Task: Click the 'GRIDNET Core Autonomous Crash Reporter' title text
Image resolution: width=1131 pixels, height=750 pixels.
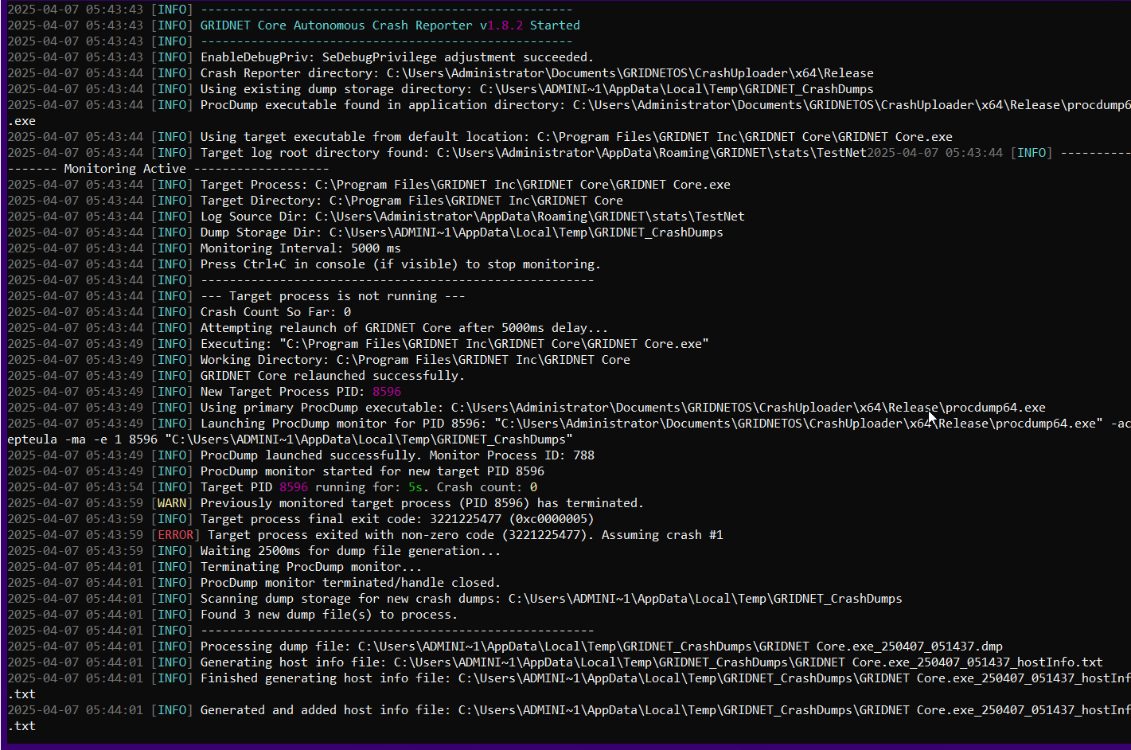Action: point(337,25)
